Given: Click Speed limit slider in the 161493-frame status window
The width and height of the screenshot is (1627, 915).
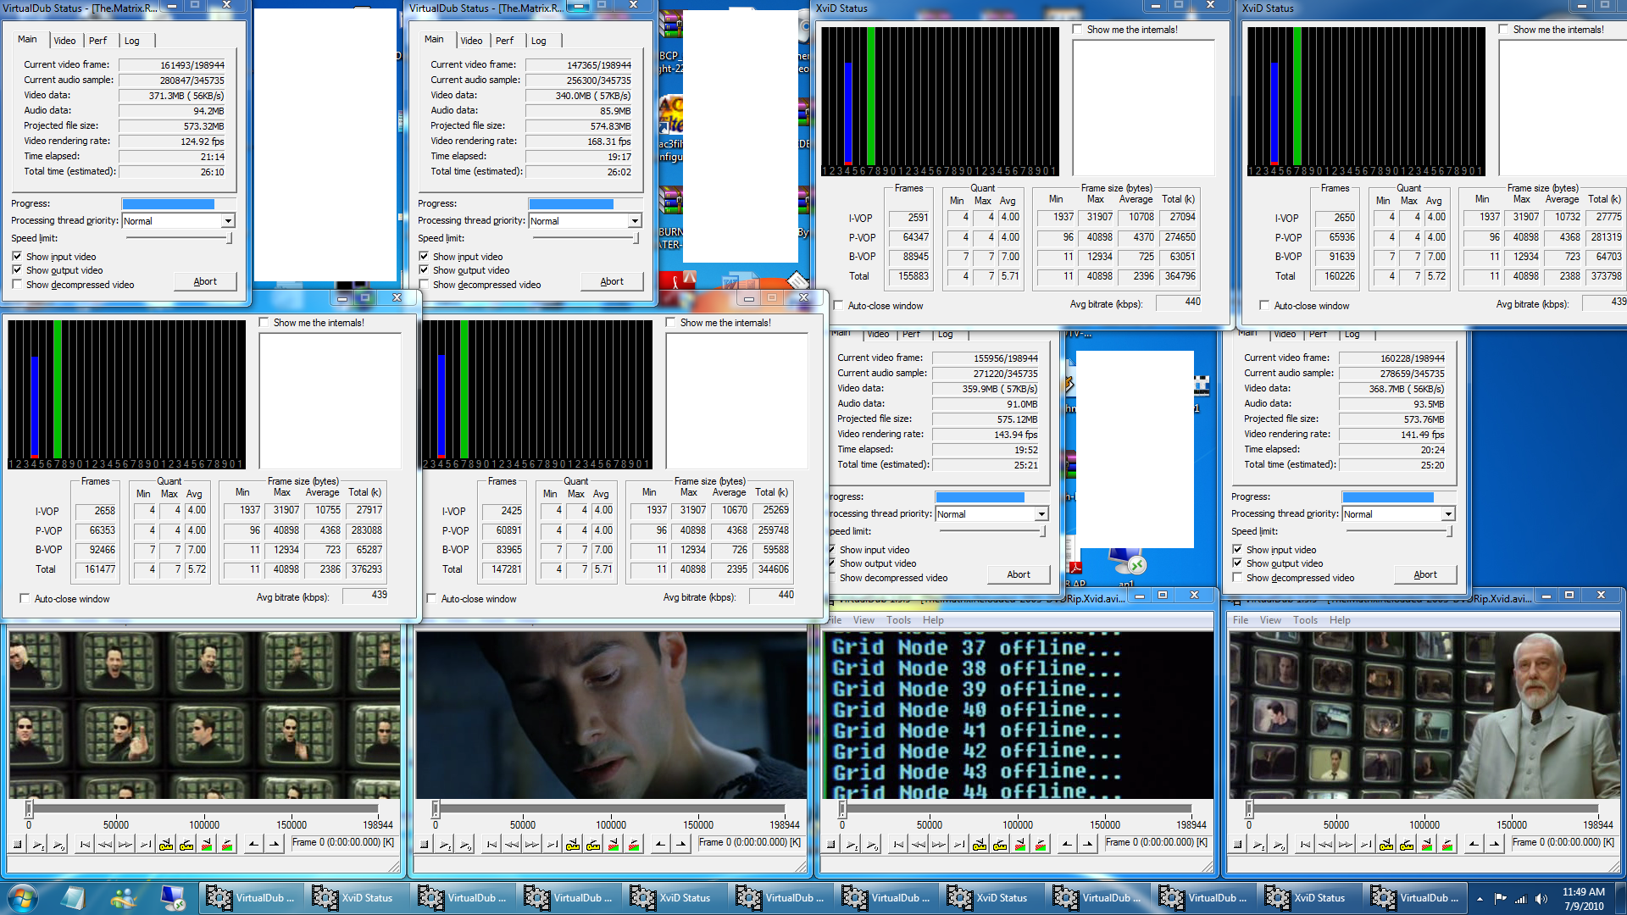Looking at the screenshot, I should pyautogui.click(x=229, y=239).
